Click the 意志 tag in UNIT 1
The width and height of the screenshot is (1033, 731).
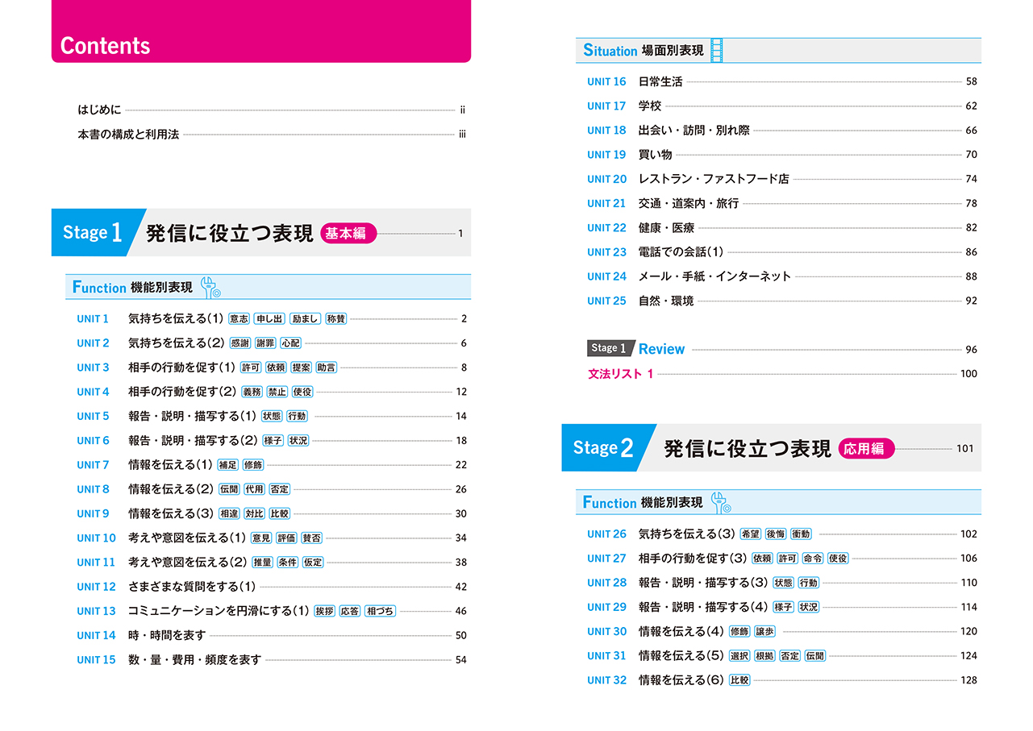(239, 318)
